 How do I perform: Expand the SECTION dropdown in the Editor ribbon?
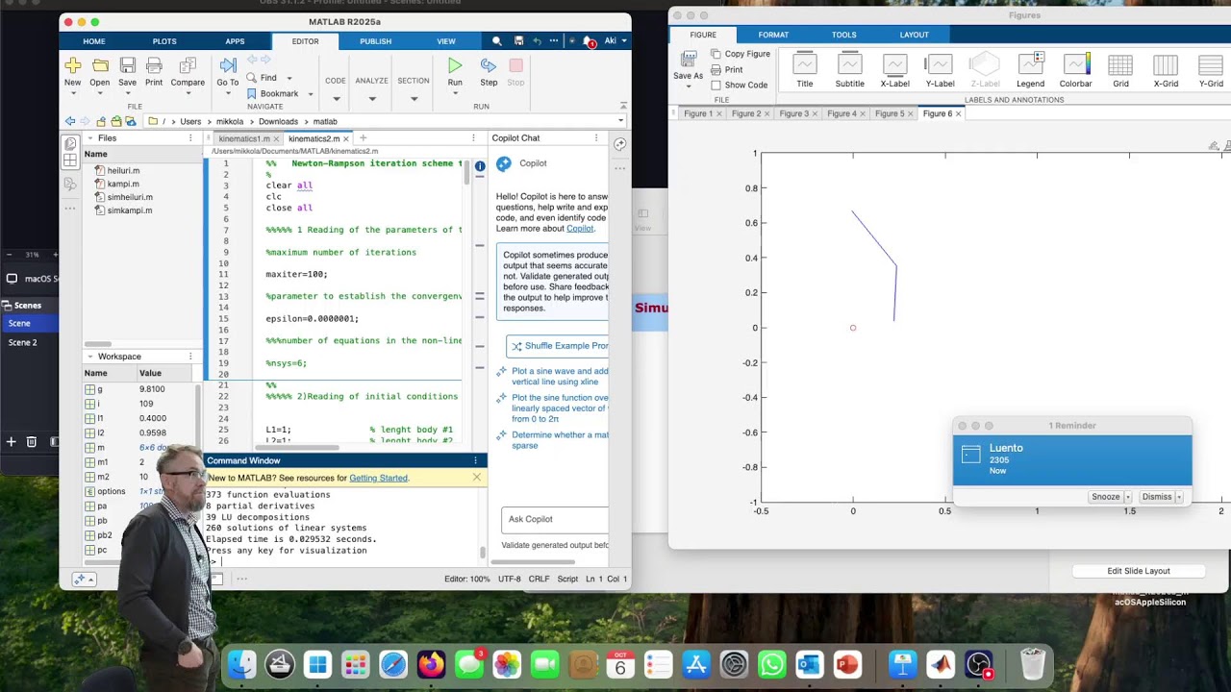coord(414,98)
